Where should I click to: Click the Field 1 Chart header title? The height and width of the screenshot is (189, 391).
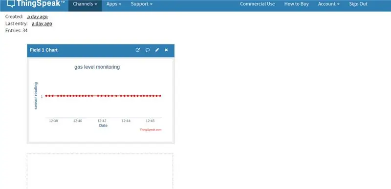coord(43,50)
